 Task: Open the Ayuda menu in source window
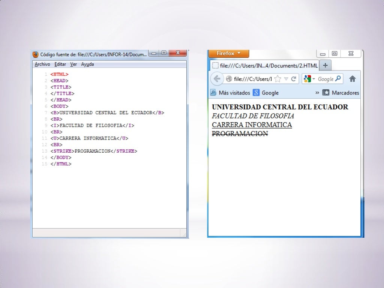click(87, 64)
